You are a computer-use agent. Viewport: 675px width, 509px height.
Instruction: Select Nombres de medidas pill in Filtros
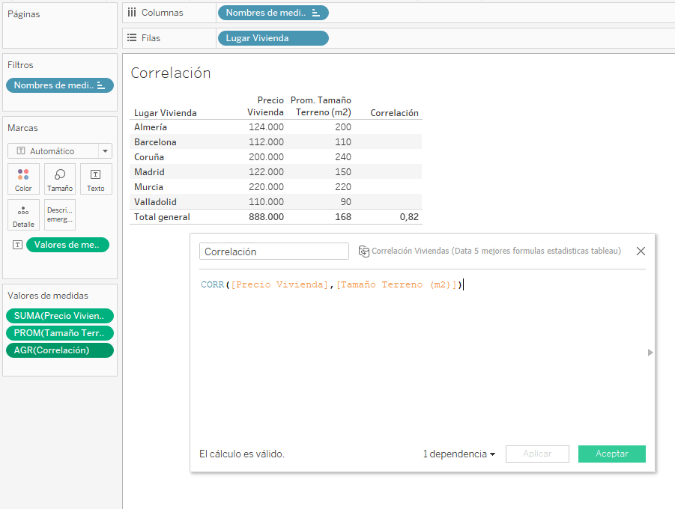(60, 85)
